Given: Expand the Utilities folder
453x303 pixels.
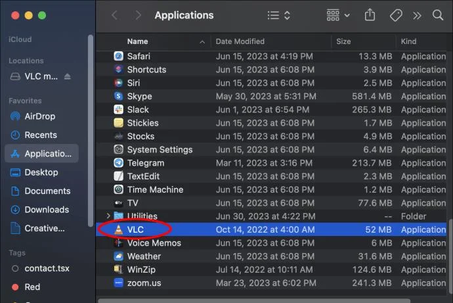Looking at the screenshot, I should click(108, 216).
